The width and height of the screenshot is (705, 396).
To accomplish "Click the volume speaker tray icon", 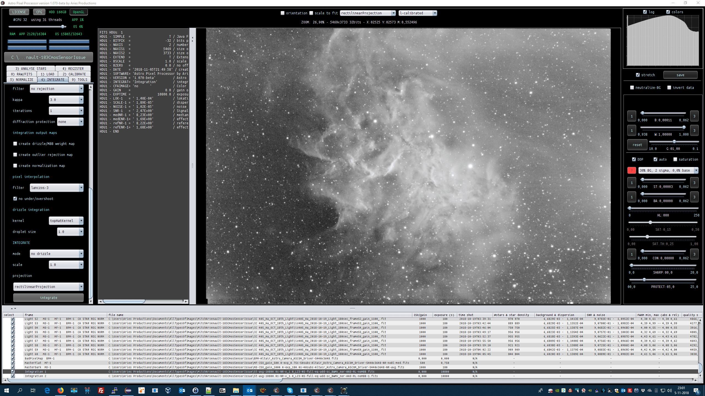I will click(x=669, y=391).
